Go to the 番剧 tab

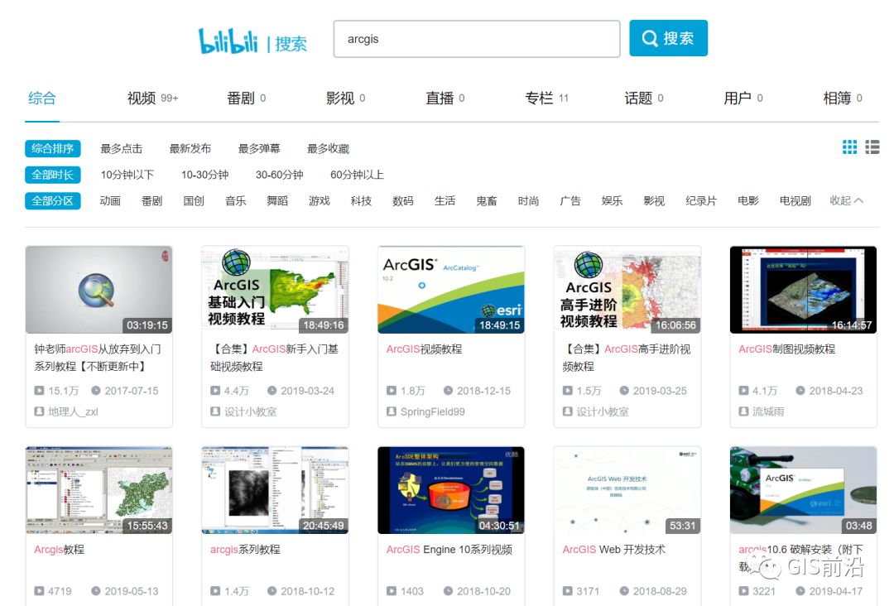click(247, 98)
